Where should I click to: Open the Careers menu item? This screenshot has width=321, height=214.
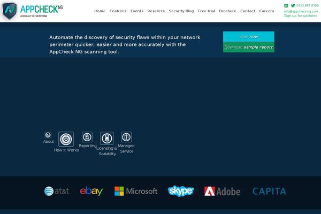tap(266, 11)
